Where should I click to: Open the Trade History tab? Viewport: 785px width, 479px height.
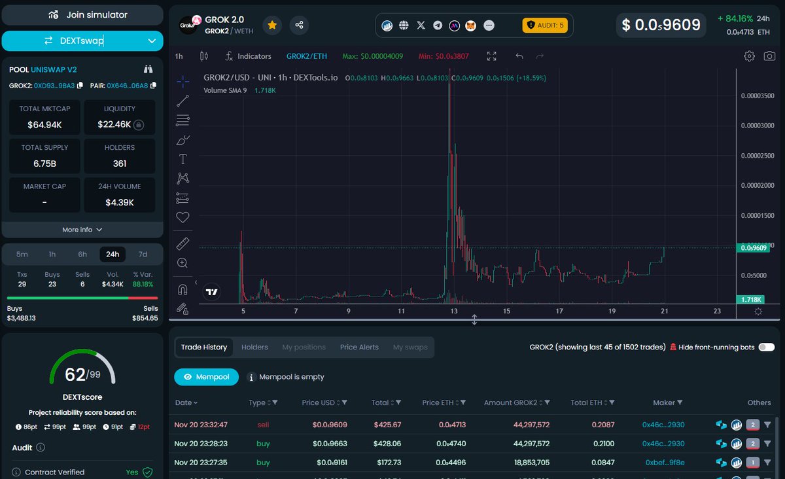click(x=204, y=347)
